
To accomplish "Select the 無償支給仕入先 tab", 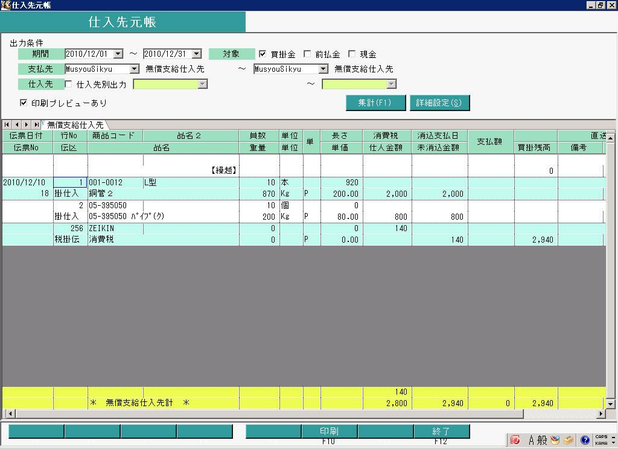I will 75,125.
